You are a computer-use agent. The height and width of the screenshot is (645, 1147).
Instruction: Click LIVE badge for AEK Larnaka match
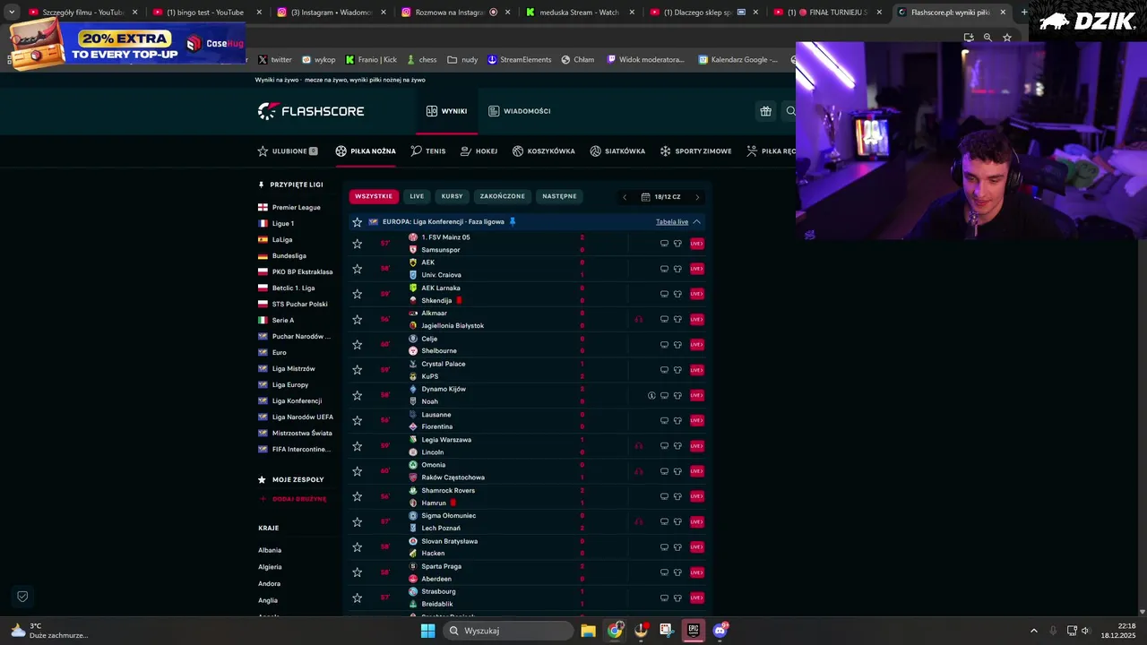[696, 294]
